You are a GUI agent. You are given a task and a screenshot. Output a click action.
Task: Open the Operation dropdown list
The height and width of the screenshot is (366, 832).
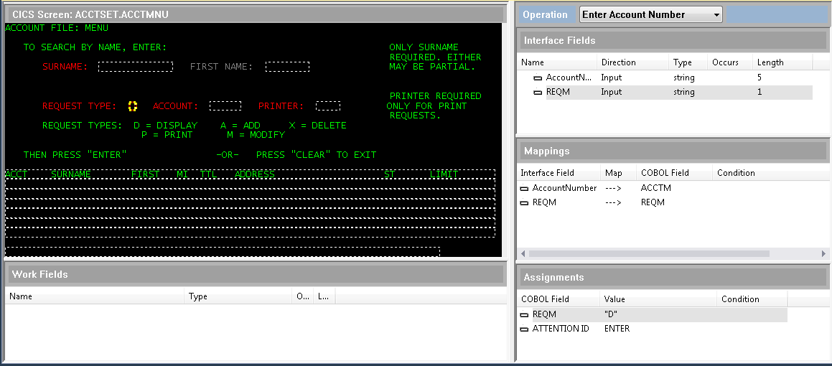click(x=716, y=15)
